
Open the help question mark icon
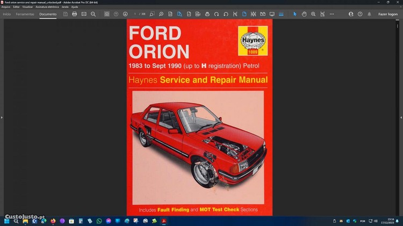[x=359, y=14]
